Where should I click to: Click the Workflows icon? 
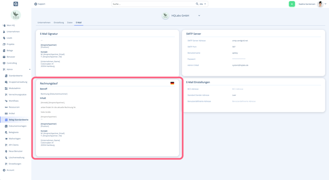(6, 101)
